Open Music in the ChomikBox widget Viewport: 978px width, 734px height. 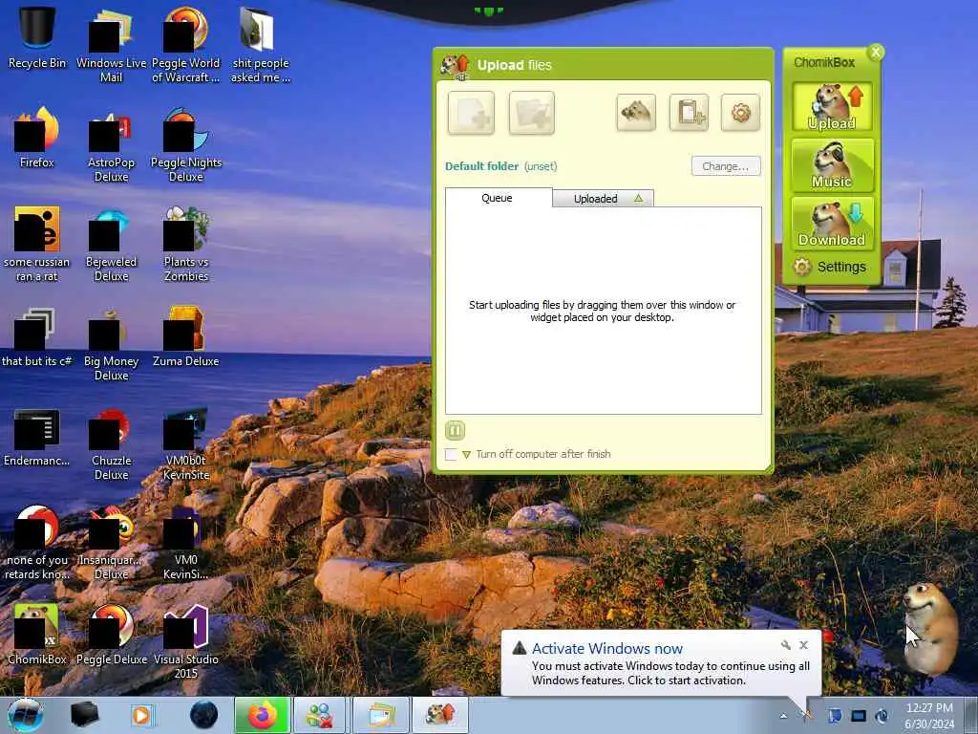pos(832,165)
